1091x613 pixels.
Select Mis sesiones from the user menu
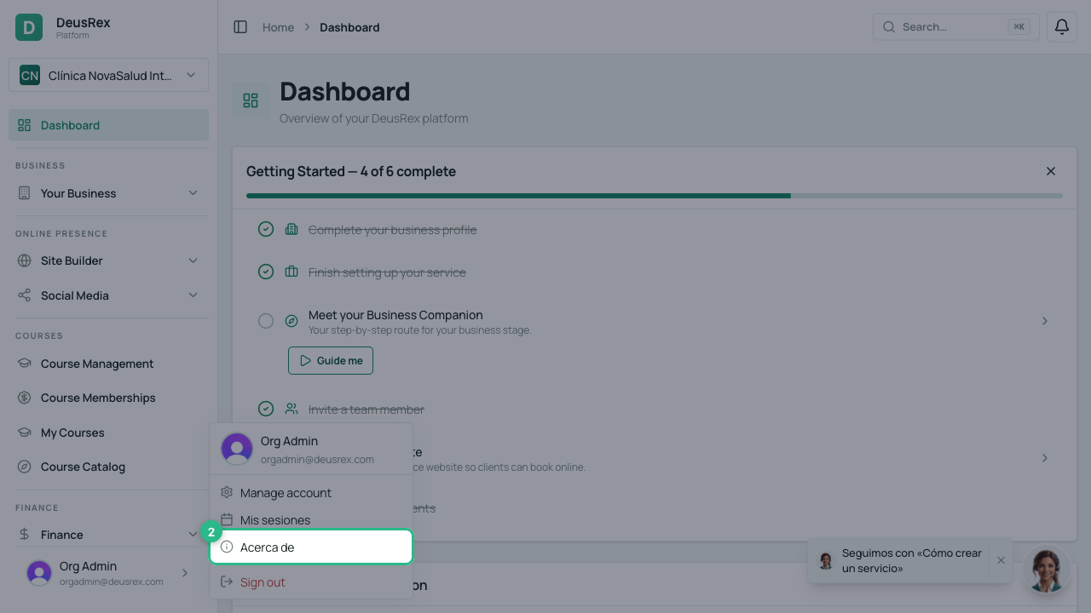[x=311, y=520]
